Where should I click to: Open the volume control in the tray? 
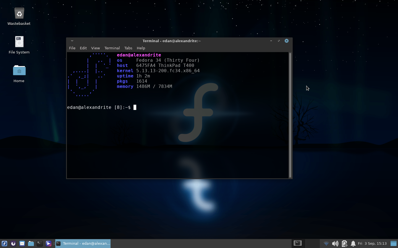[x=335, y=244]
